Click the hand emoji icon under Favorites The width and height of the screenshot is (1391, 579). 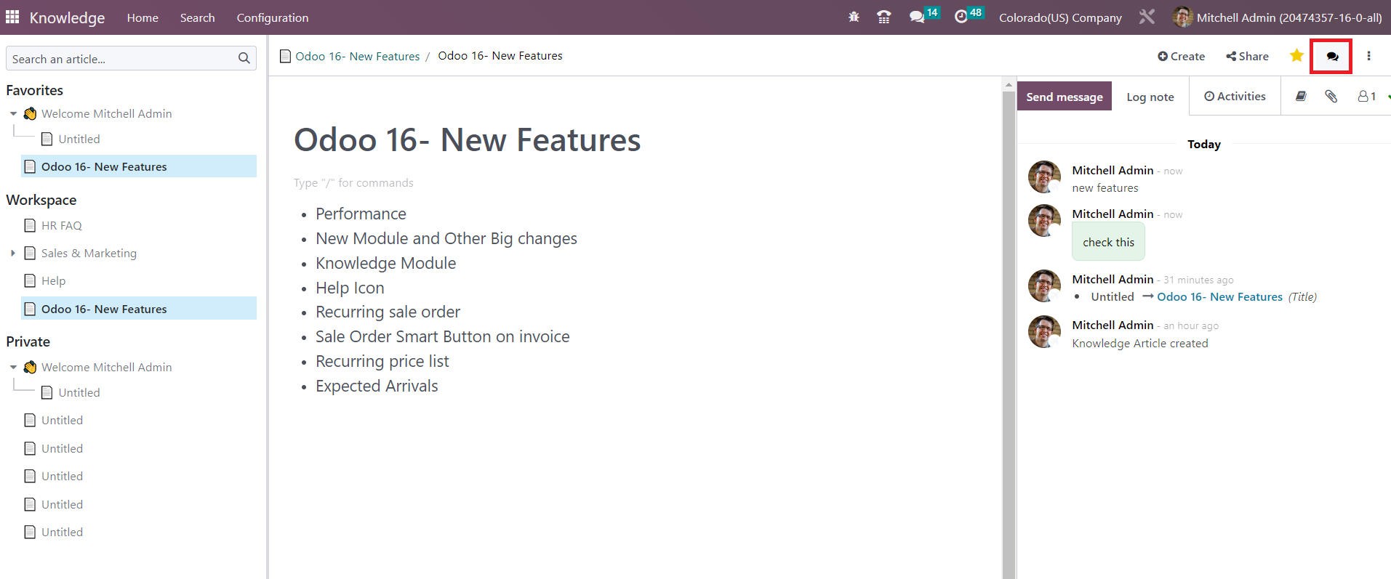tap(30, 113)
